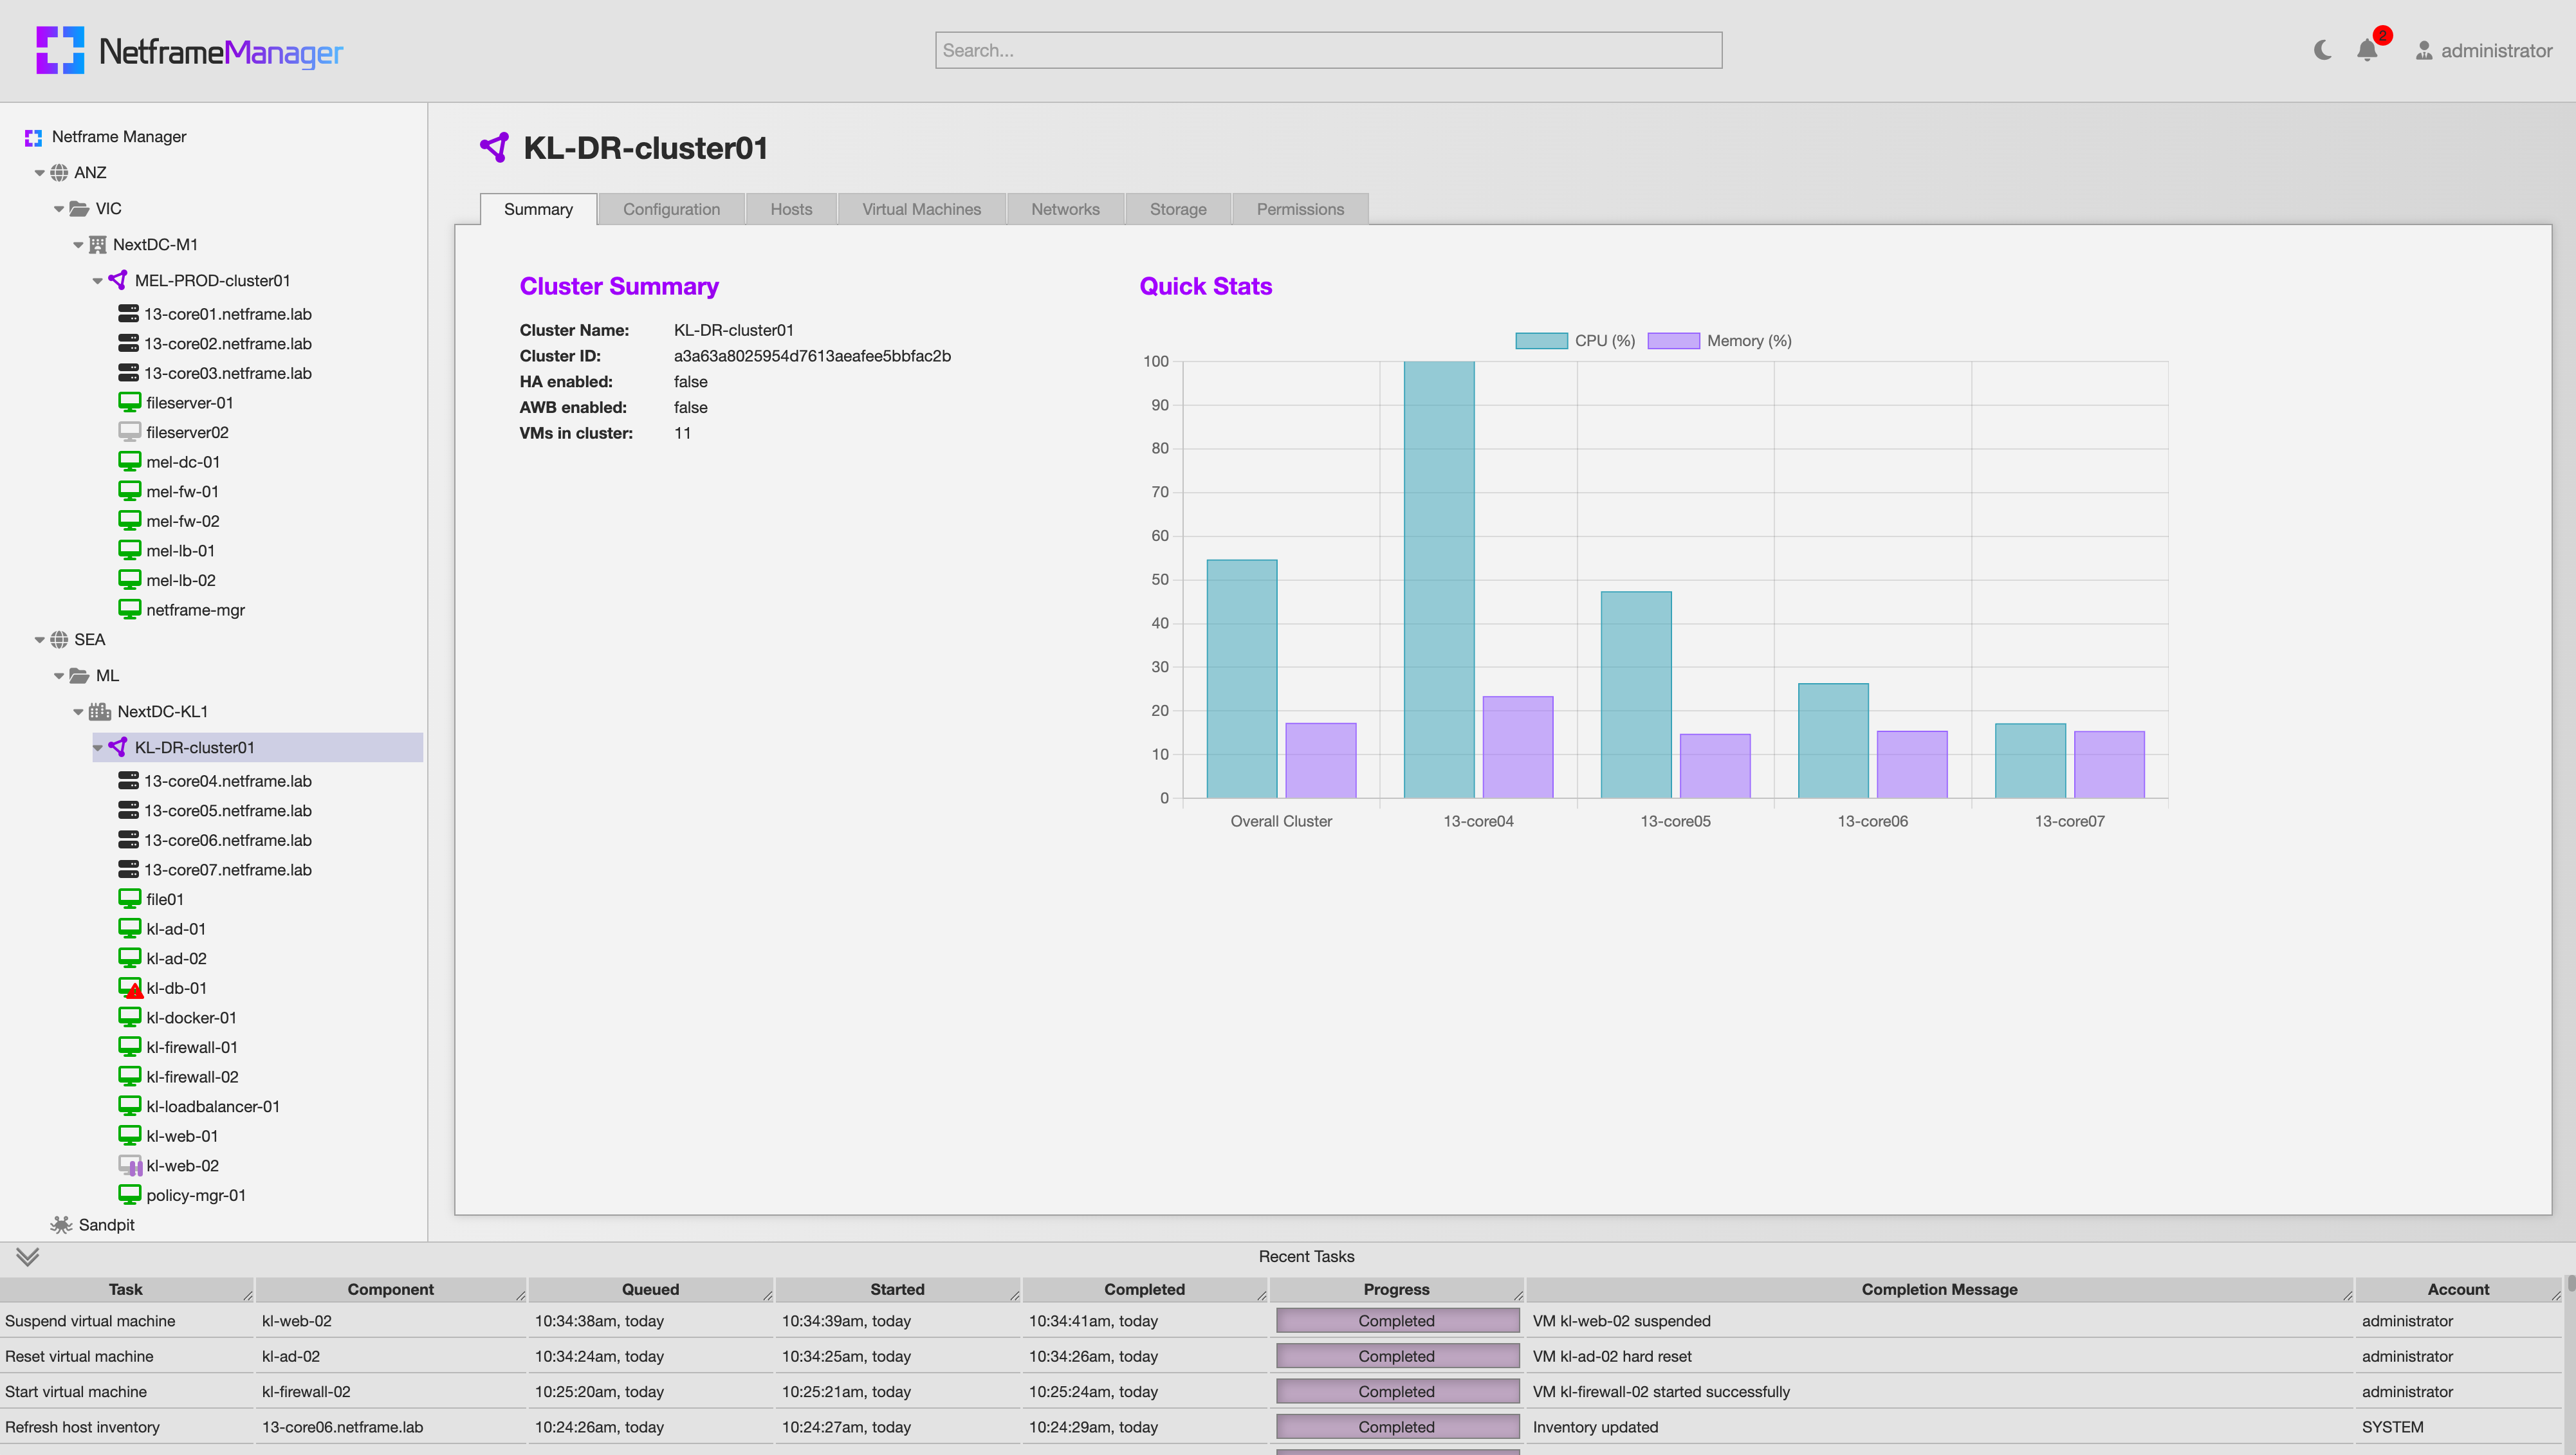The width and height of the screenshot is (2576, 1455).
Task: Click the MEL-PROD-cluster01 cluster icon
Action: point(118,280)
